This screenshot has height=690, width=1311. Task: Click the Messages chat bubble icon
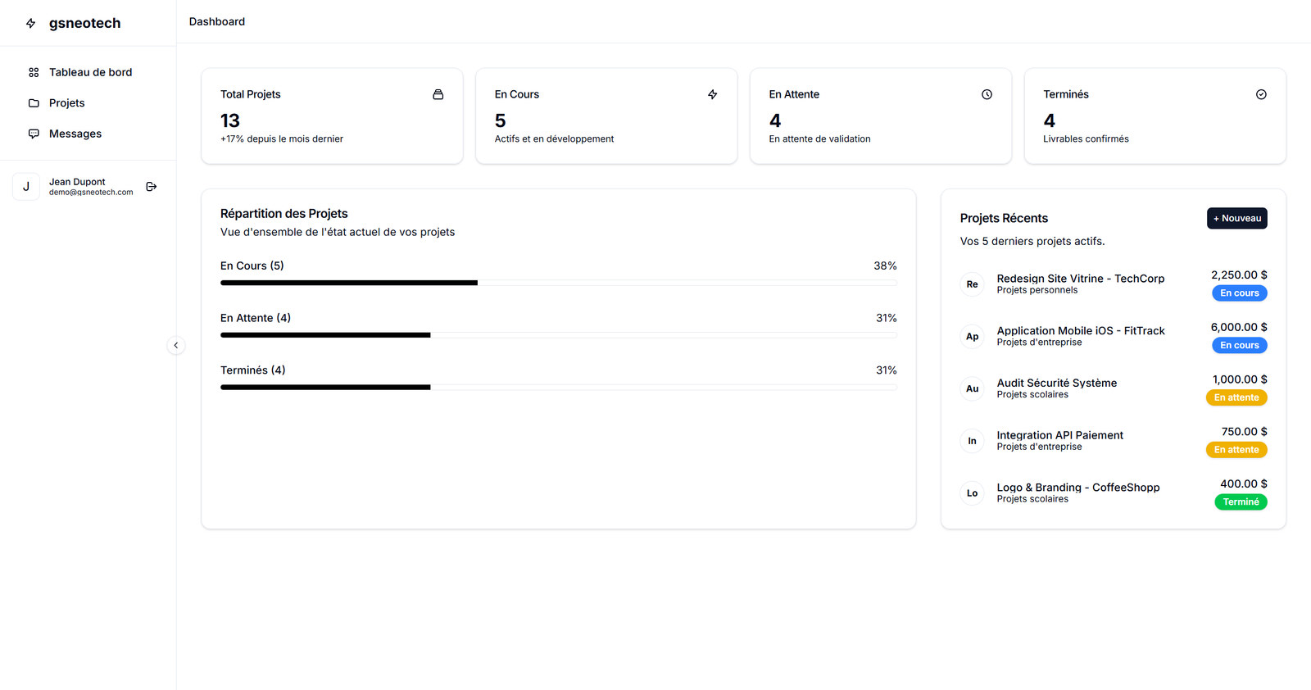[x=34, y=134]
